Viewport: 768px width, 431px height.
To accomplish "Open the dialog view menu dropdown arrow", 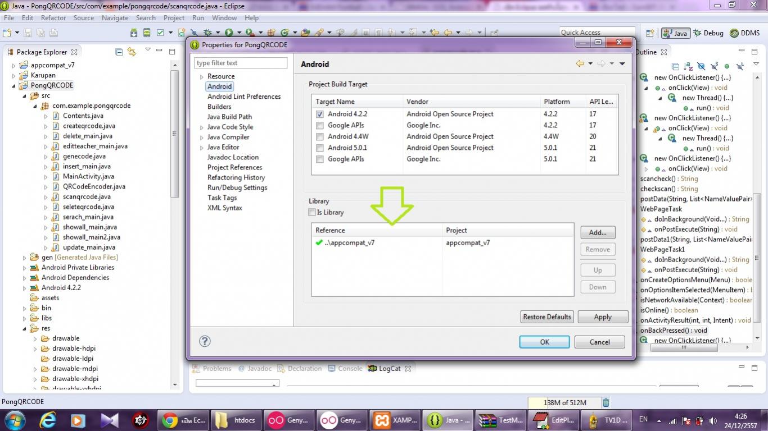I will (x=622, y=63).
